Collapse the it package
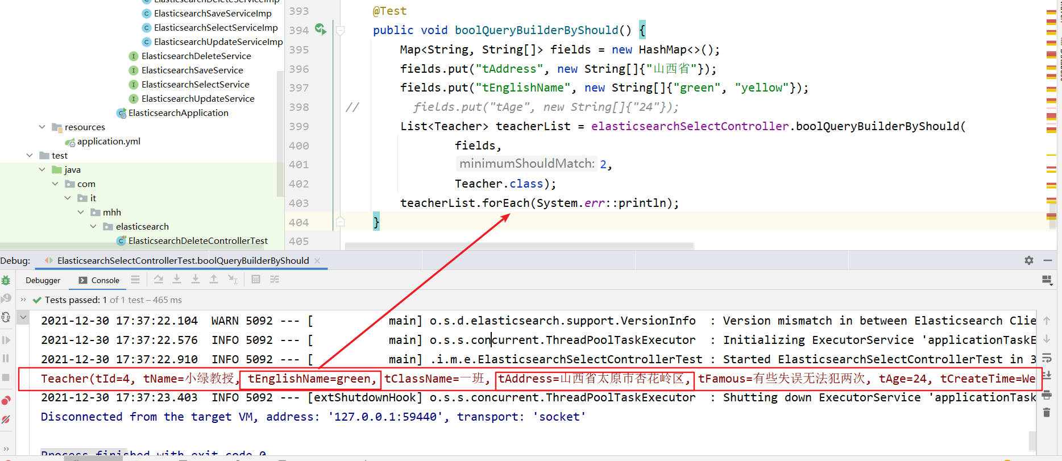Viewport: 1062px width, 461px height. (x=68, y=198)
